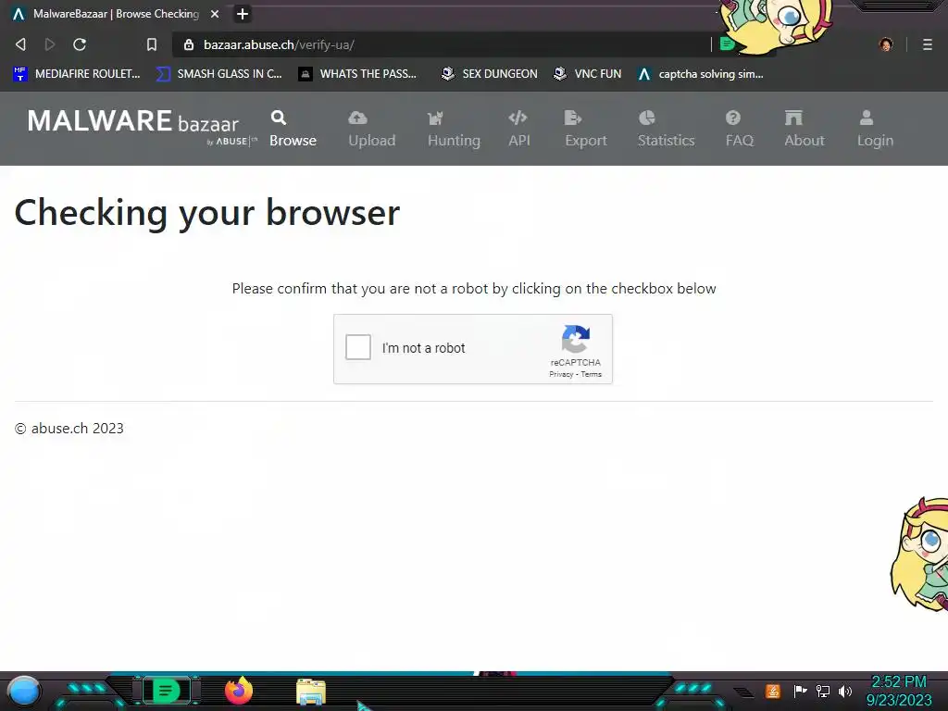948x711 pixels.
Task: Open the browser hamburger menu
Action: tap(928, 44)
